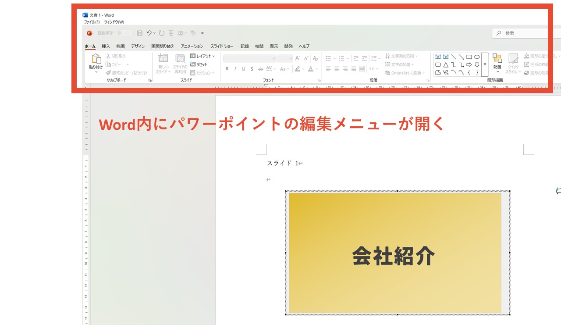
Task: Switch to the 校閲 tab
Action: point(259,46)
